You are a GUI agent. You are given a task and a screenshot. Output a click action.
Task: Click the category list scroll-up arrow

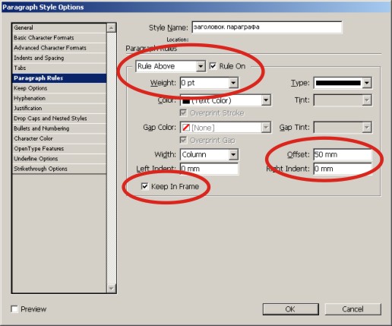point(112,27)
